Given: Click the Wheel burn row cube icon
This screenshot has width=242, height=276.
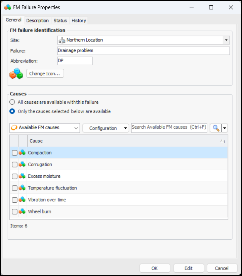Looking at the screenshot, I should pos(22,211).
